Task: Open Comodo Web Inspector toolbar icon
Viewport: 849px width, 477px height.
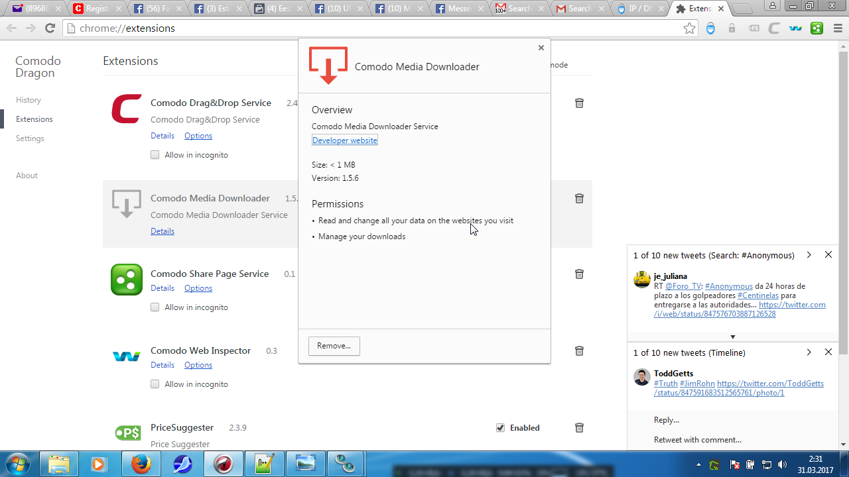Action: click(795, 28)
